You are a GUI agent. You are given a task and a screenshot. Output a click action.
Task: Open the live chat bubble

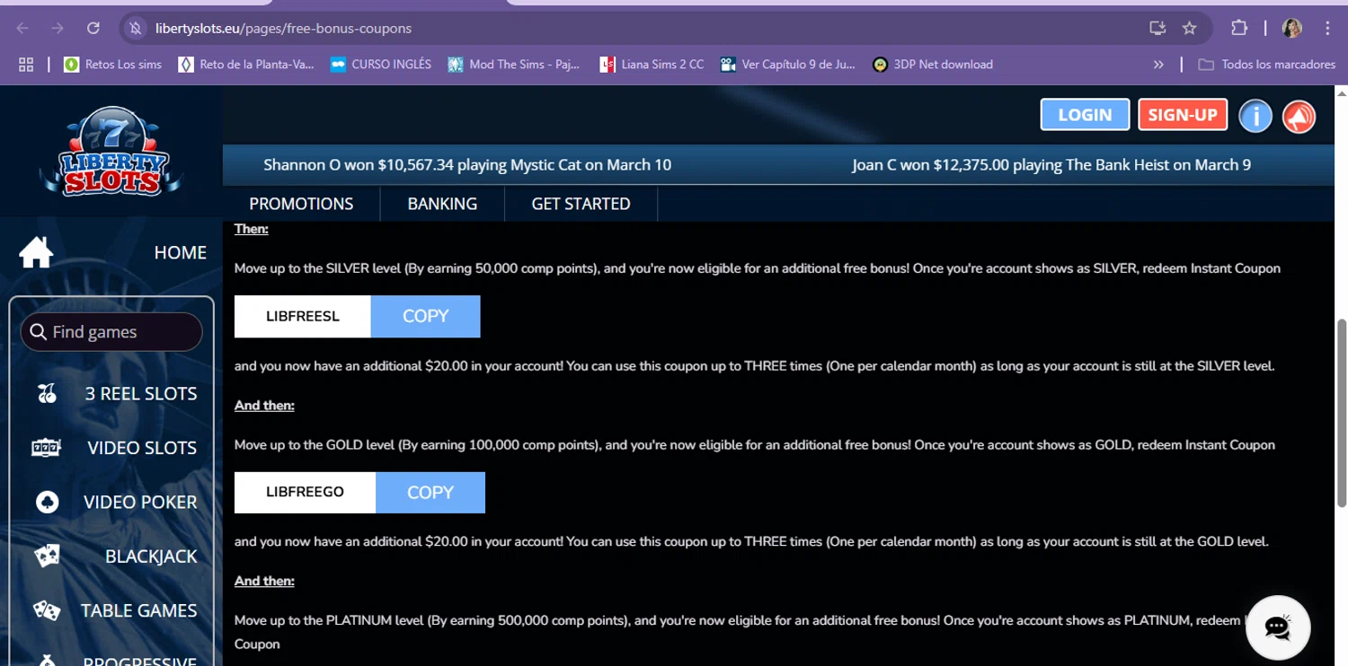point(1278,627)
